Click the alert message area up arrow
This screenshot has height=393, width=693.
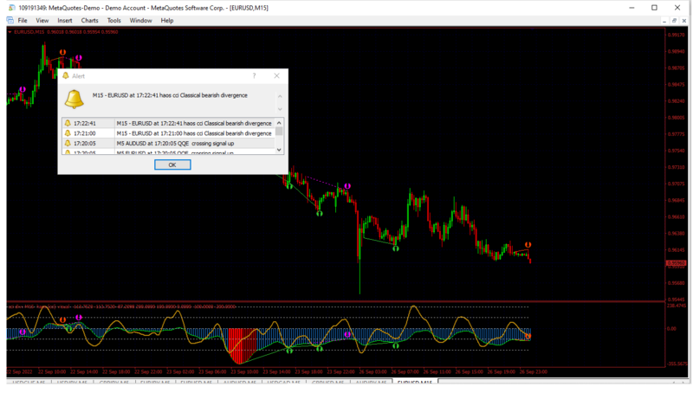[279, 96]
